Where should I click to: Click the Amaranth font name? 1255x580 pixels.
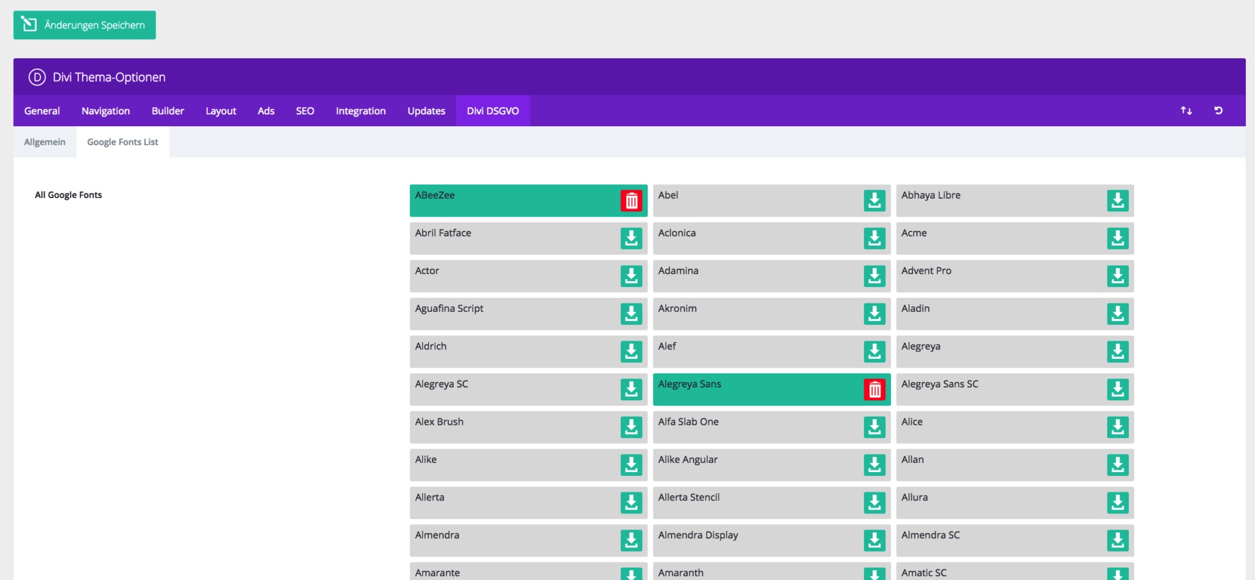pyautogui.click(x=681, y=573)
